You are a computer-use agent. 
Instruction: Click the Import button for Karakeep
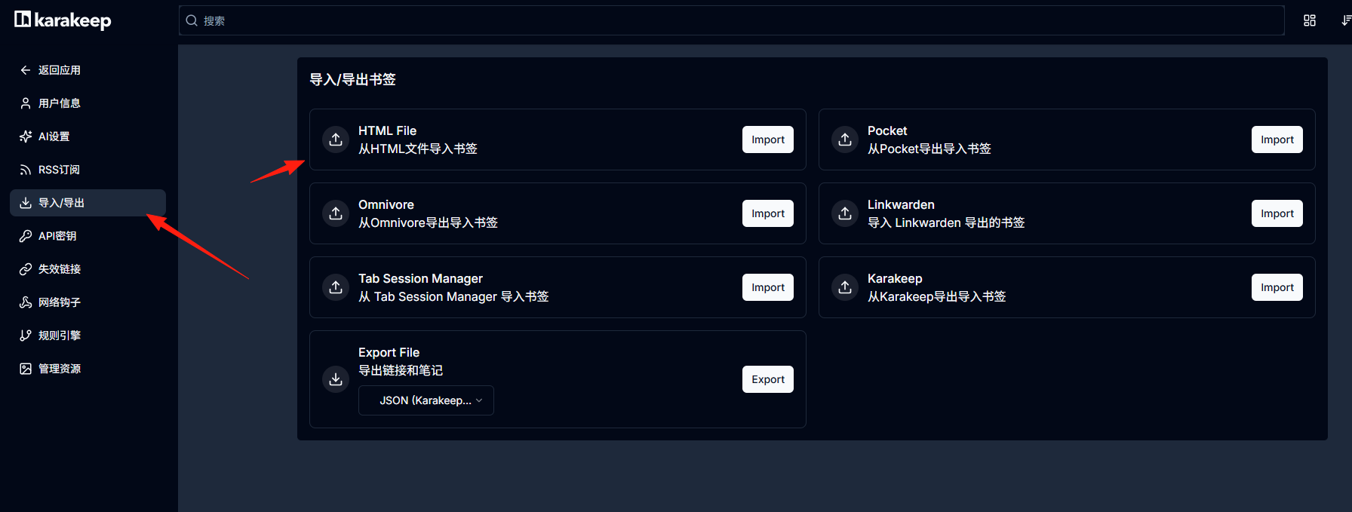1277,287
